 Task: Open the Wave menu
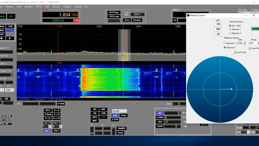19,6
